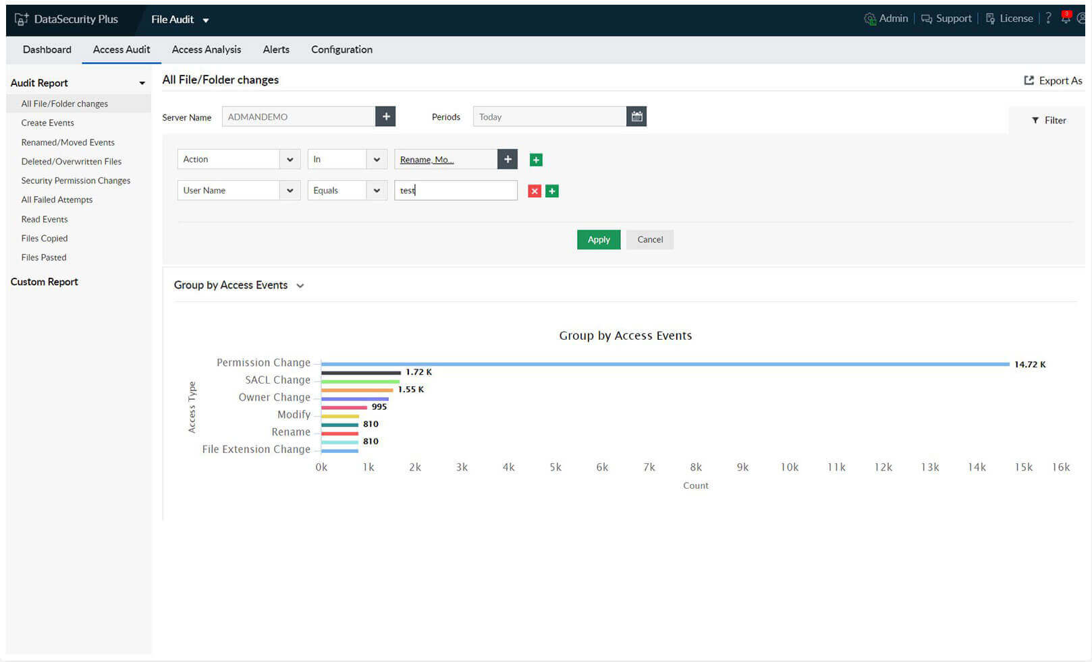1092x662 pixels.
Task: Click the plus icon beside Server Name field
Action: 385,116
